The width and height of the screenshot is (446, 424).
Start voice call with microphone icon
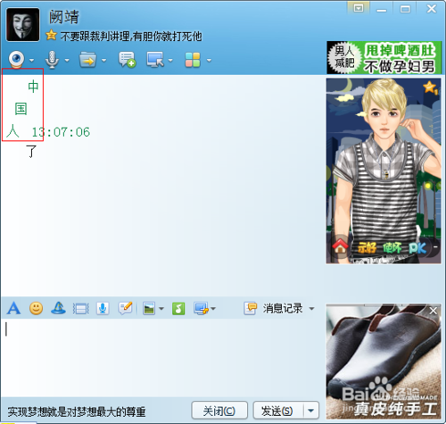(x=52, y=60)
